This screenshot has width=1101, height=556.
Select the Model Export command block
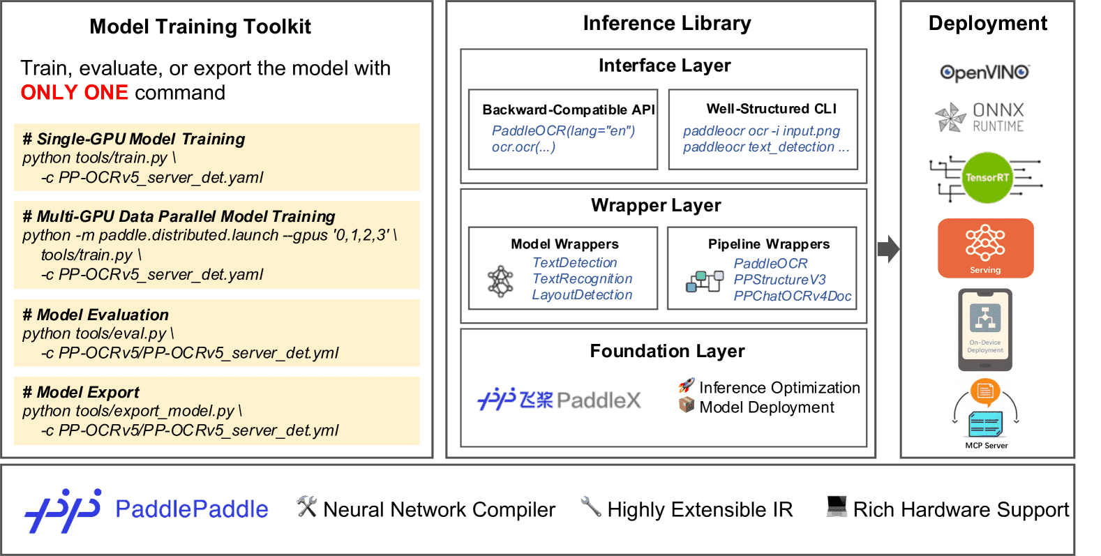(x=216, y=411)
